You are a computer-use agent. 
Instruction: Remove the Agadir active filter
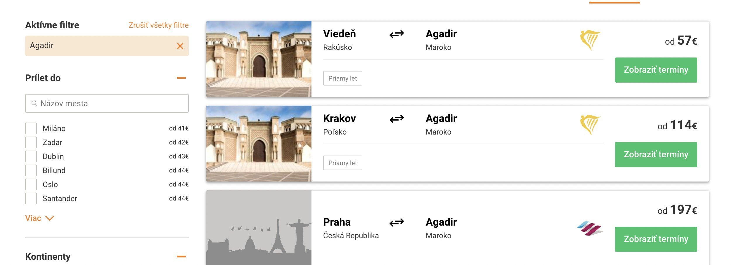(180, 46)
